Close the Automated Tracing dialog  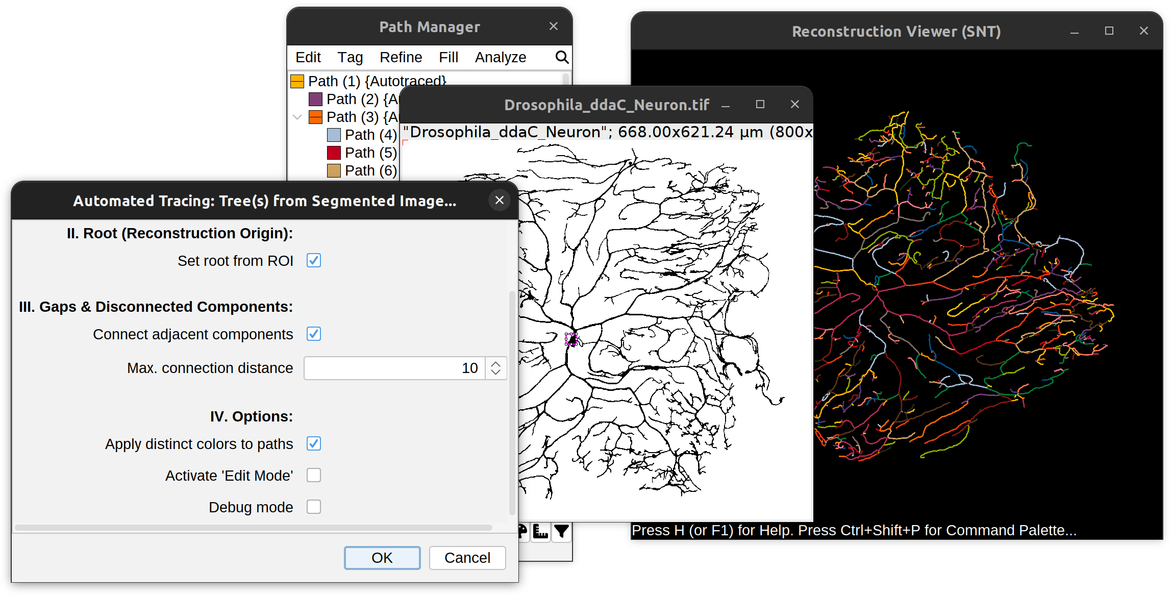499,201
